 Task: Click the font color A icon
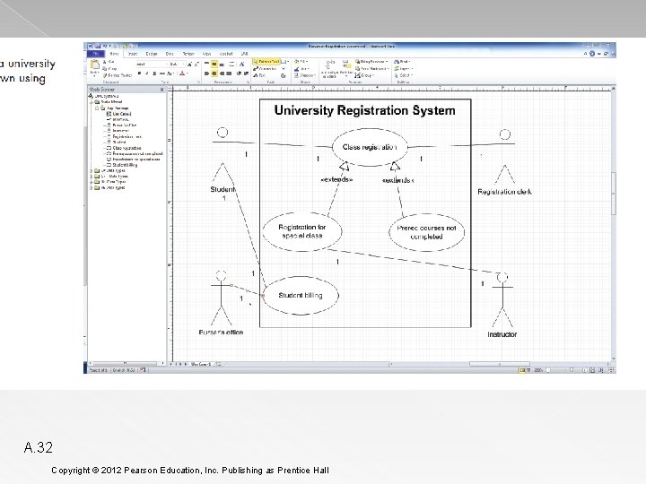182,73
